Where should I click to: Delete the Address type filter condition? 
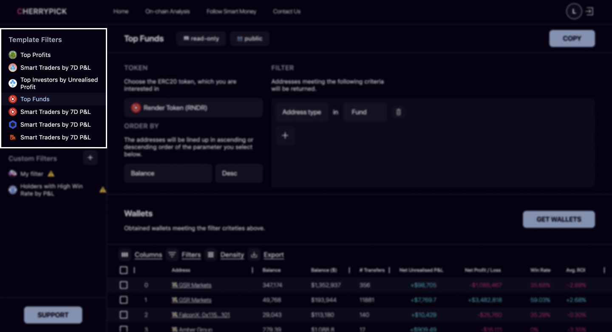pos(398,112)
